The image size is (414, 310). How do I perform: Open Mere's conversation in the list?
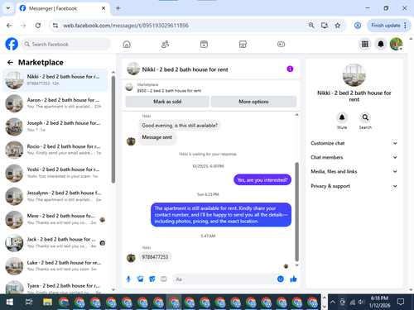click(x=55, y=220)
